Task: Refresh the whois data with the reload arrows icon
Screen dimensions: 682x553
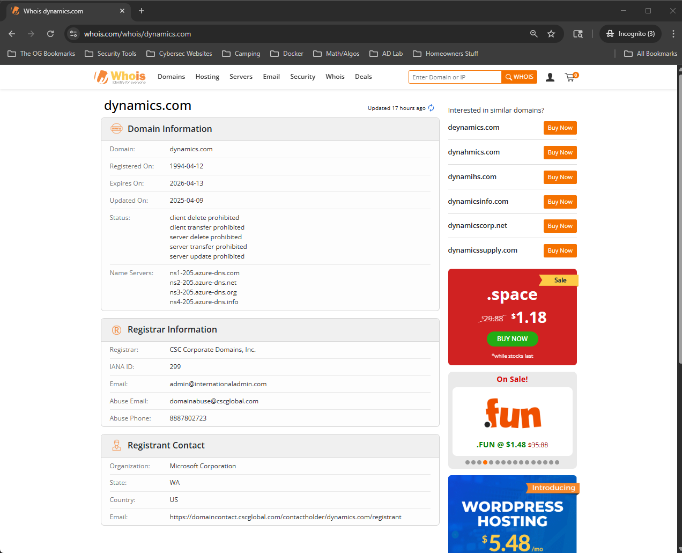Action: [431, 107]
